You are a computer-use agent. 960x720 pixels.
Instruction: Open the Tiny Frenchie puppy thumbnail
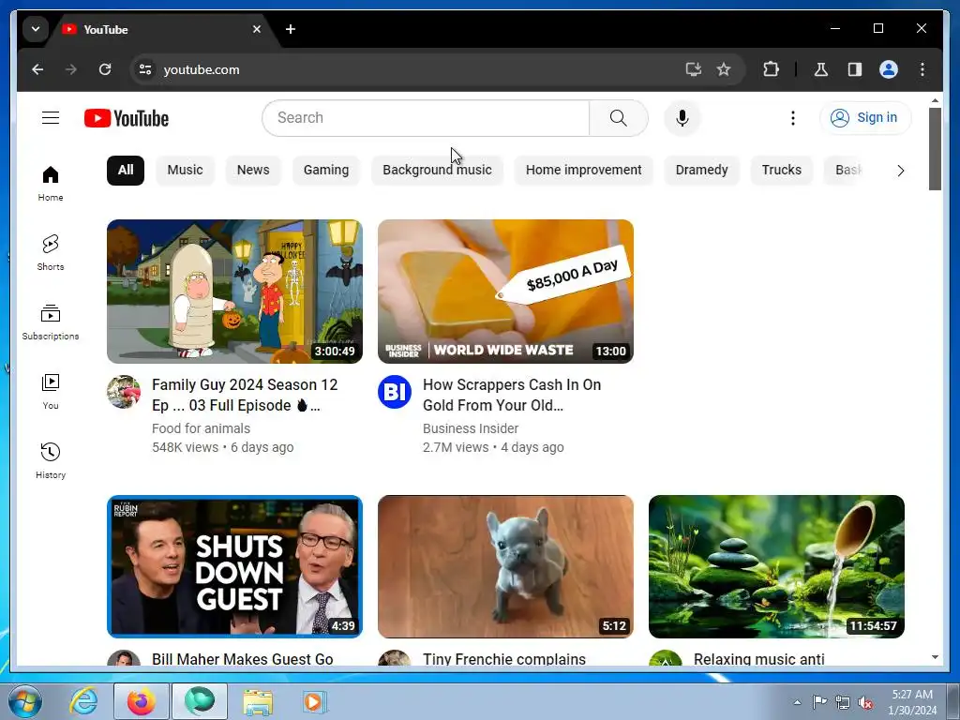tap(505, 566)
